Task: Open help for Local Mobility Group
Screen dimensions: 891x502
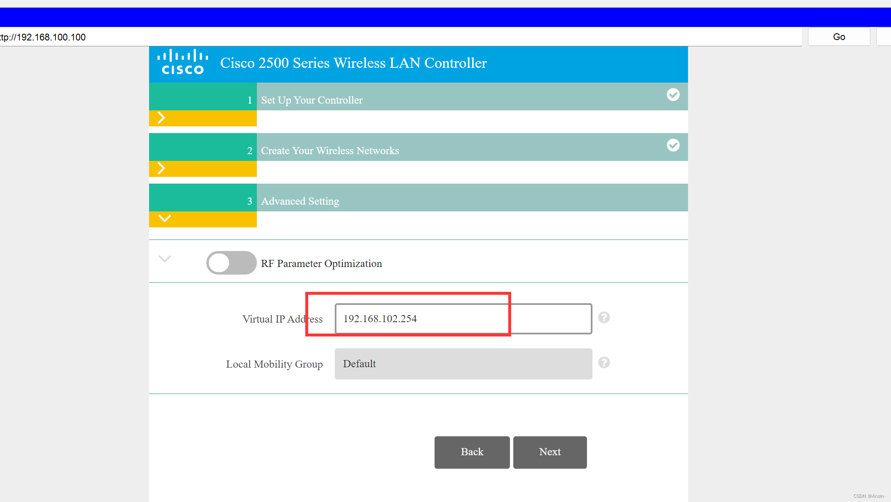Action: (604, 363)
